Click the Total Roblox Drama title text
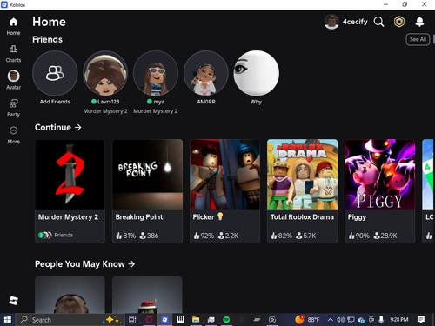This screenshot has width=435, height=326. pyautogui.click(x=302, y=217)
